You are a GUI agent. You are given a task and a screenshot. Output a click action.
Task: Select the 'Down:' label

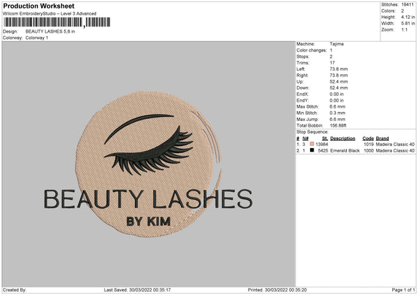(x=302, y=88)
